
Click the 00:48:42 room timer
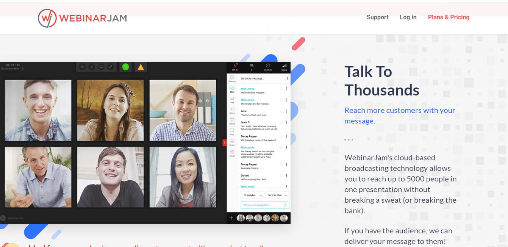[x=13, y=65]
